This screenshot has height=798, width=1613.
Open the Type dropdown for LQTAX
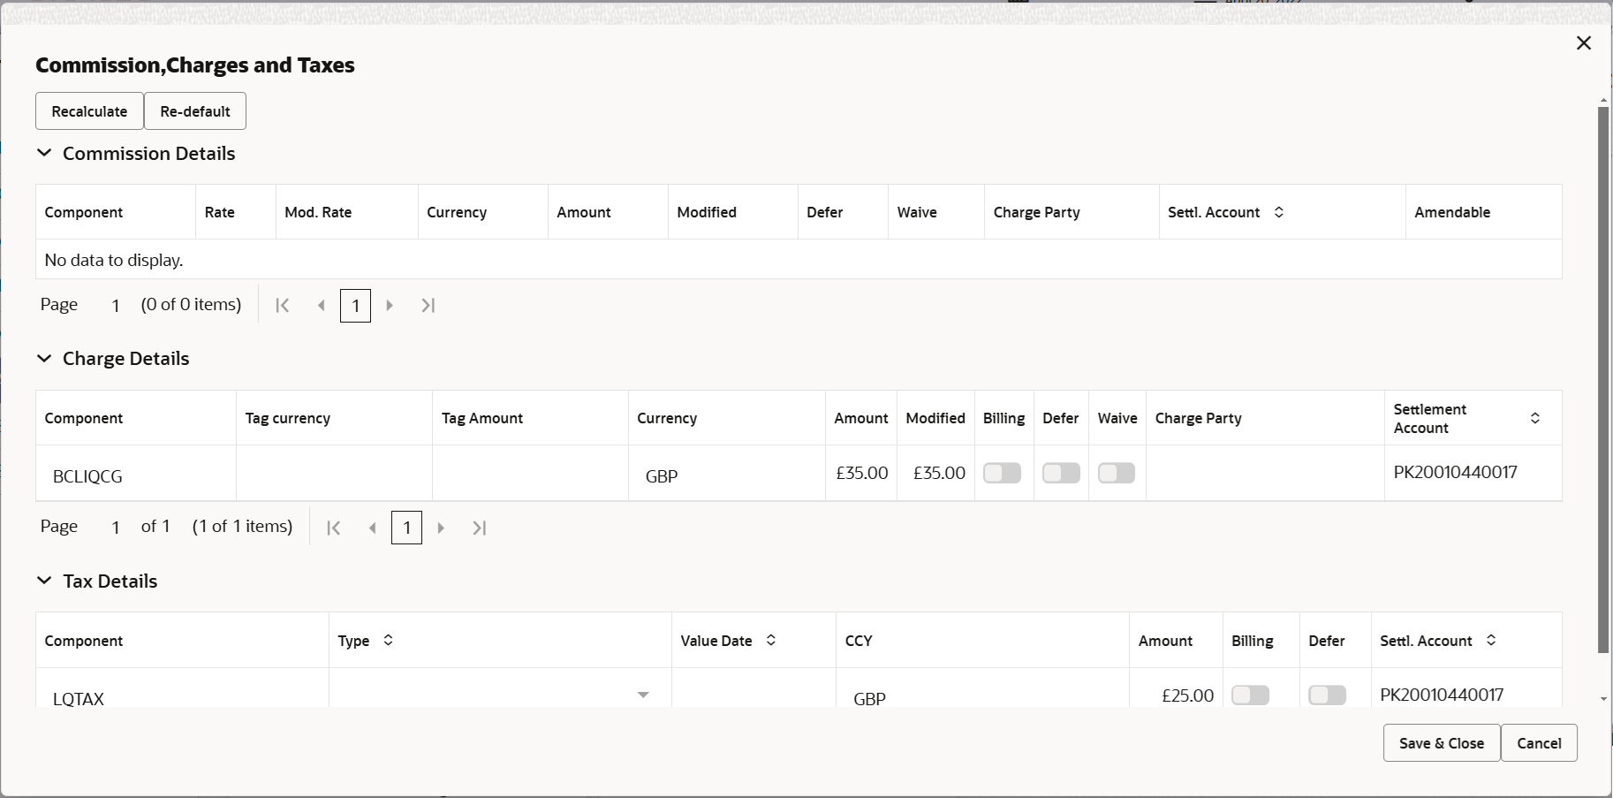(643, 695)
